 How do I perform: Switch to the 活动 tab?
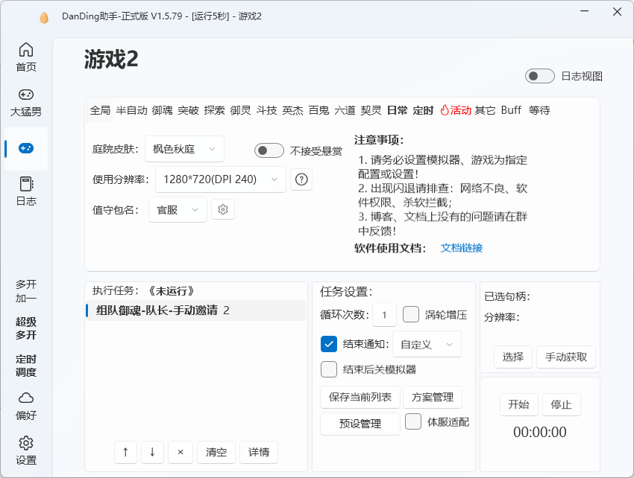coord(456,110)
